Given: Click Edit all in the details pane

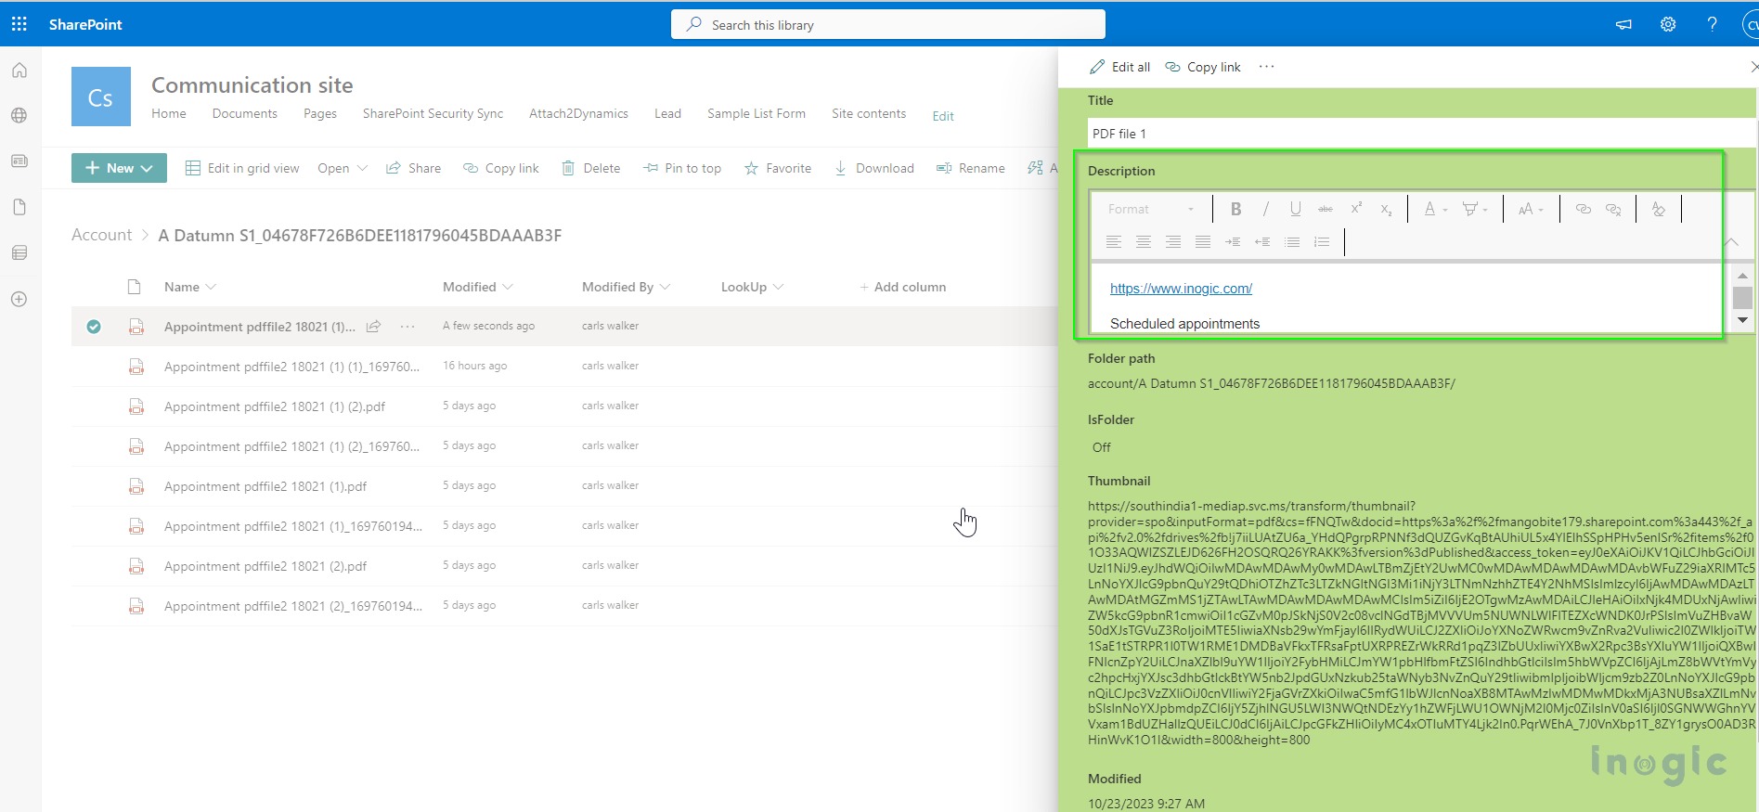Looking at the screenshot, I should click(x=1119, y=67).
